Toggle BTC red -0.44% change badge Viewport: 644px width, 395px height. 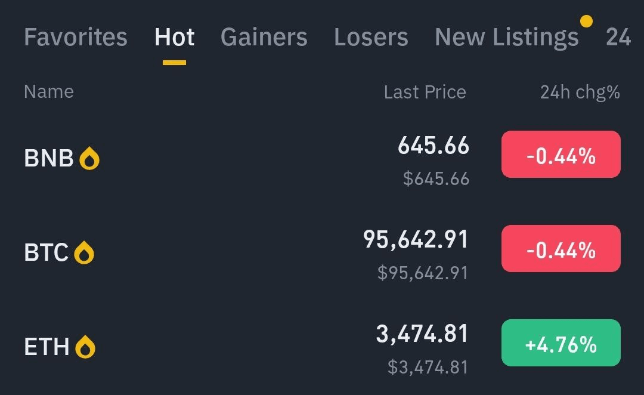[x=561, y=249]
